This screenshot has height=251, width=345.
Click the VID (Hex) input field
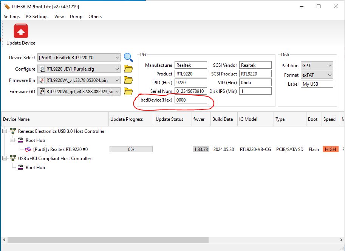pos(255,82)
